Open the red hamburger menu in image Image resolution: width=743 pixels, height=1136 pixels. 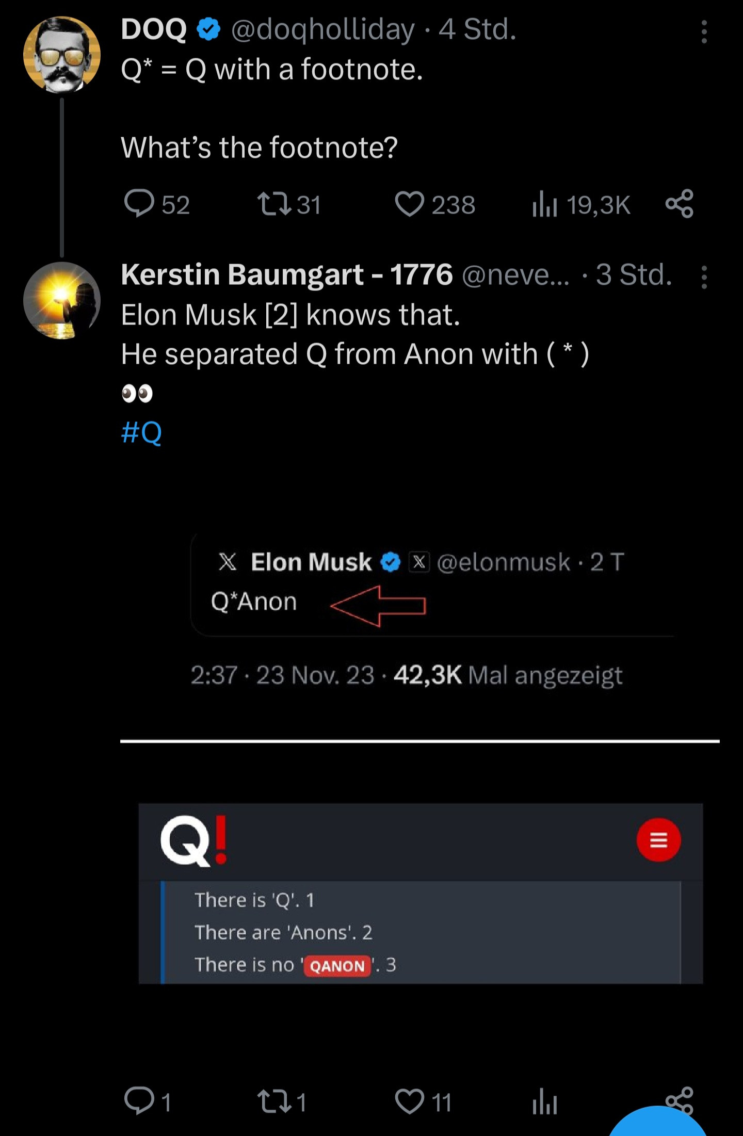point(658,840)
